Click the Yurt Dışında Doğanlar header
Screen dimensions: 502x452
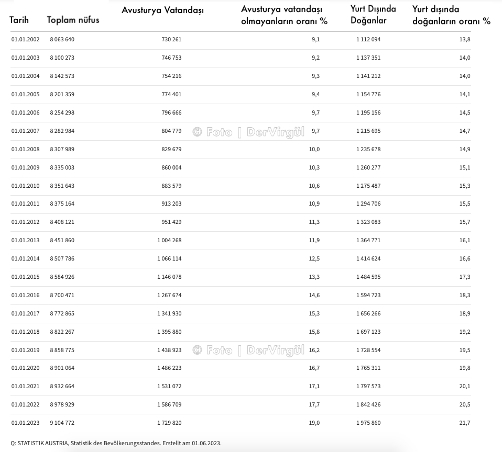point(373,15)
